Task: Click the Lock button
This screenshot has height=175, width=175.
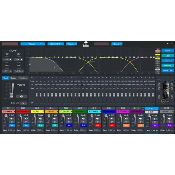Action: (x=168, y=56)
